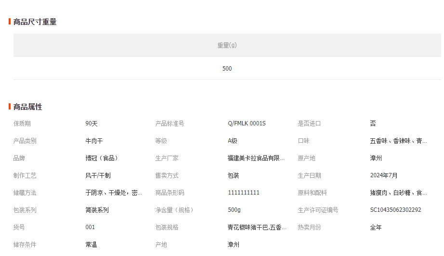Image resolution: width=444 pixels, height=256 pixels.
Task: Select the license number SC10435062302292
Action: [395, 210]
